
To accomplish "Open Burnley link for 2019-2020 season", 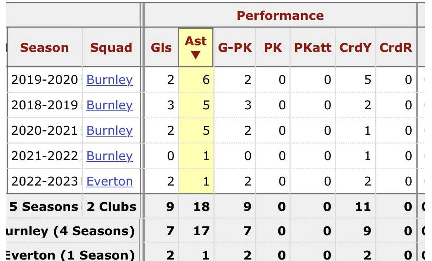I will coord(109,80).
